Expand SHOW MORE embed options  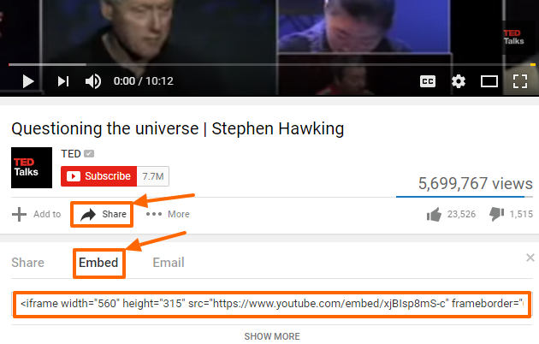(272, 336)
